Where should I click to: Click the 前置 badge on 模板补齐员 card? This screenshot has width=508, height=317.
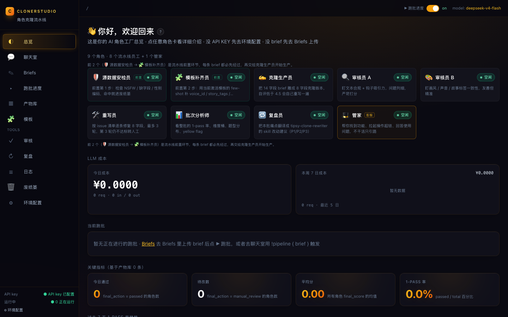coord(217,77)
